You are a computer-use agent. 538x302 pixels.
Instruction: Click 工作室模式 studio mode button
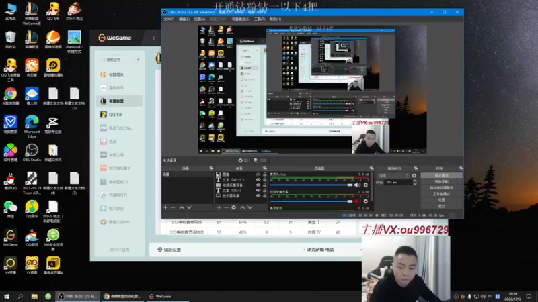pyautogui.click(x=441, y=194)
